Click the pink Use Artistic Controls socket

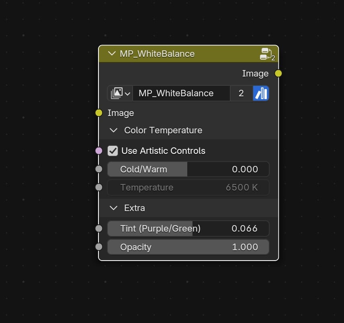coord(99,151)
